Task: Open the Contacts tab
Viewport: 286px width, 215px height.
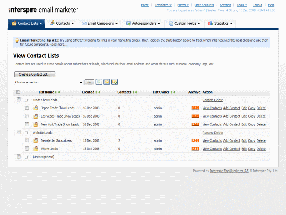Action: coord(61,23)
